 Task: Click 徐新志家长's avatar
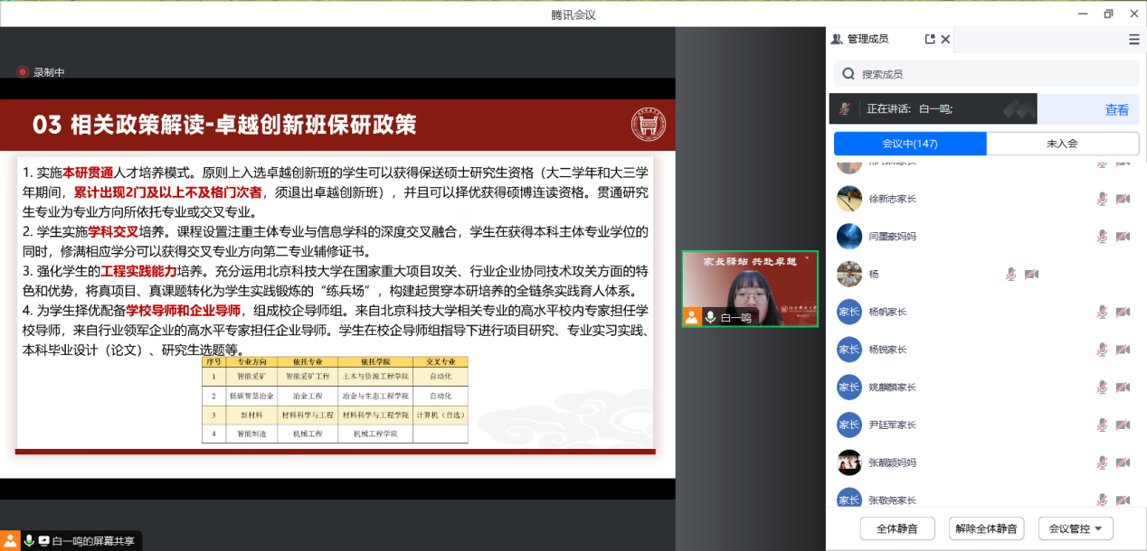pos(848,199)
